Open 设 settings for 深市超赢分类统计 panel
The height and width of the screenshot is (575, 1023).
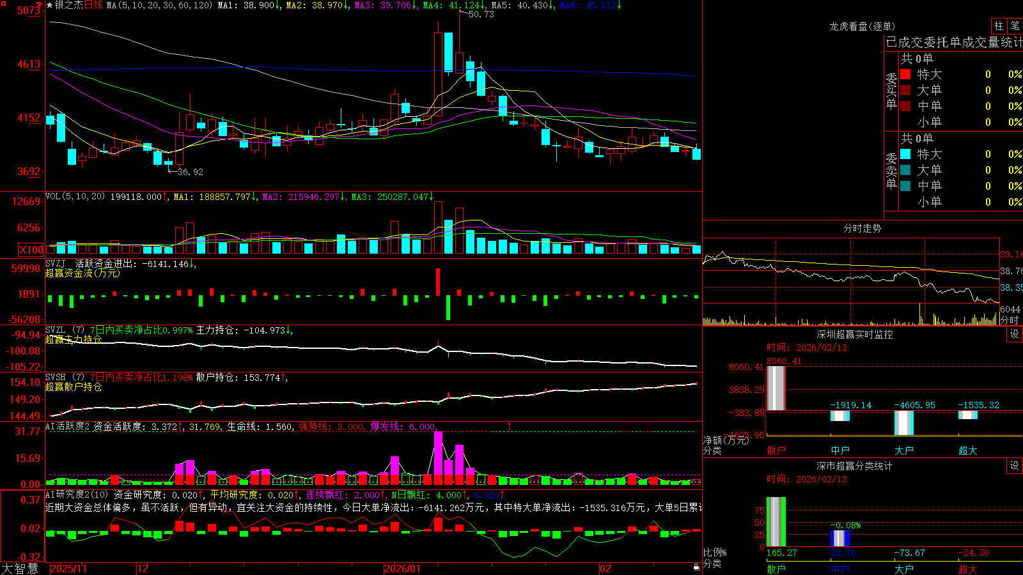coord(1015,466)
